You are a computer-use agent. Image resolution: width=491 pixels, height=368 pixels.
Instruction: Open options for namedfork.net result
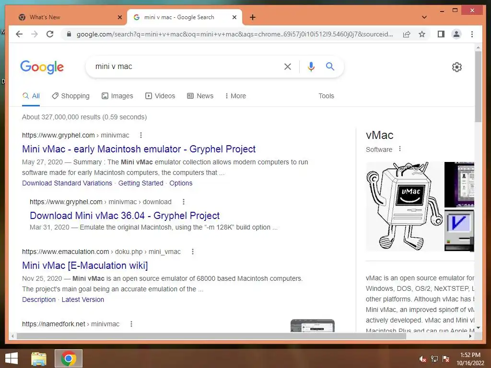131,324
